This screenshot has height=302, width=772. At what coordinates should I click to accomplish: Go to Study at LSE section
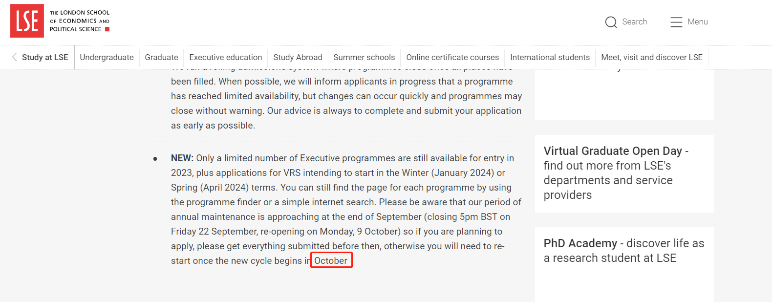point(45,57)
